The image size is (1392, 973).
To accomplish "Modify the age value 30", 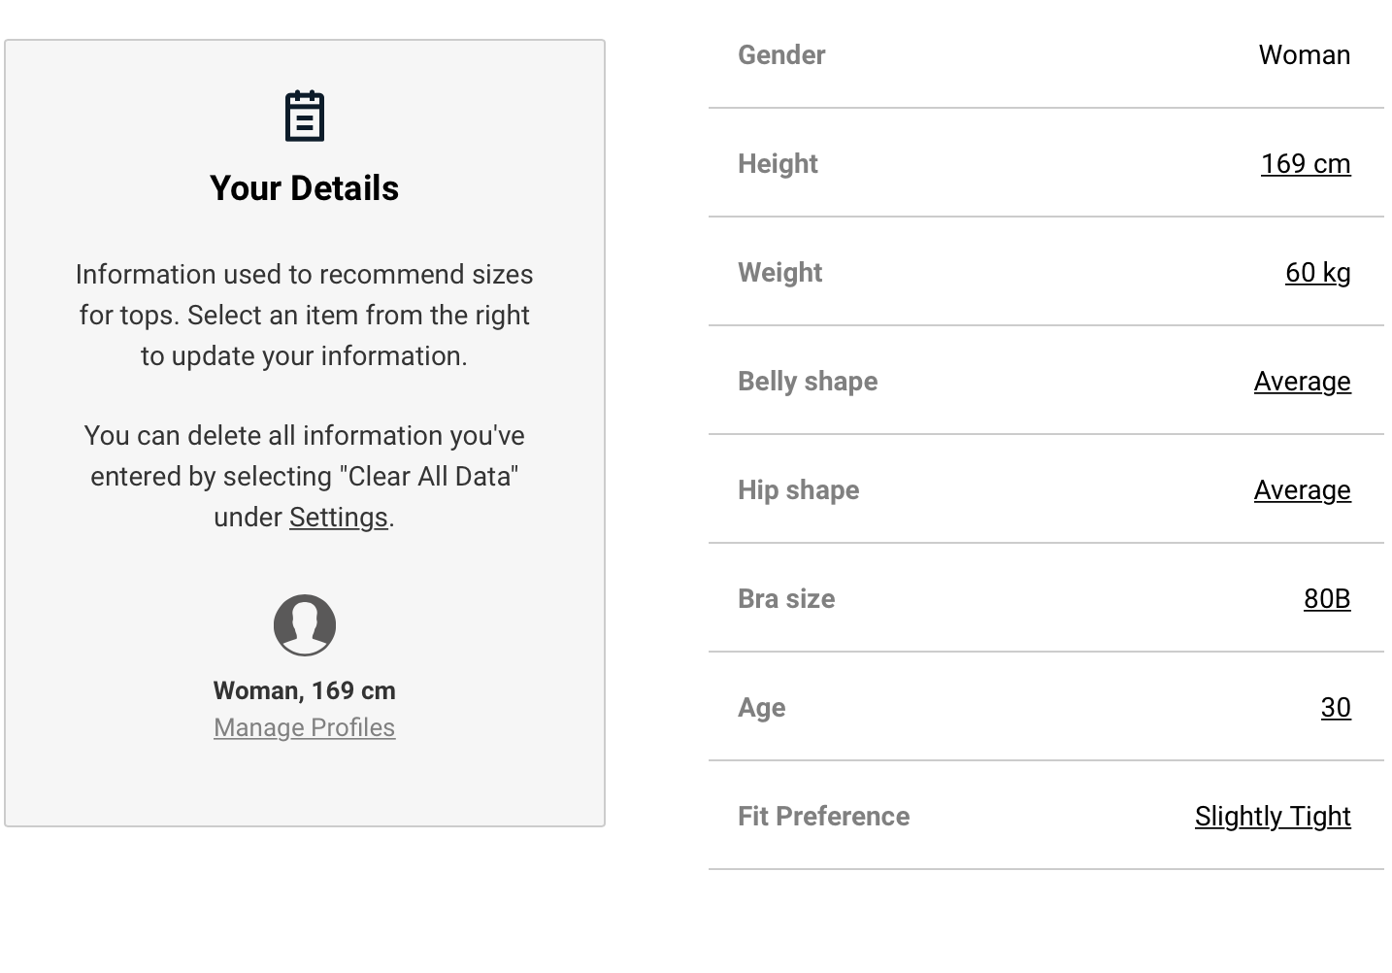I will (1335, 708).
